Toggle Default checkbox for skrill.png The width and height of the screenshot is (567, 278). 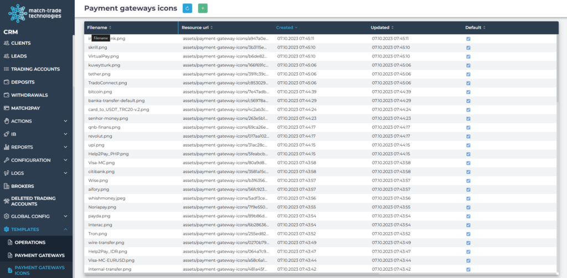tap(468, 48)
